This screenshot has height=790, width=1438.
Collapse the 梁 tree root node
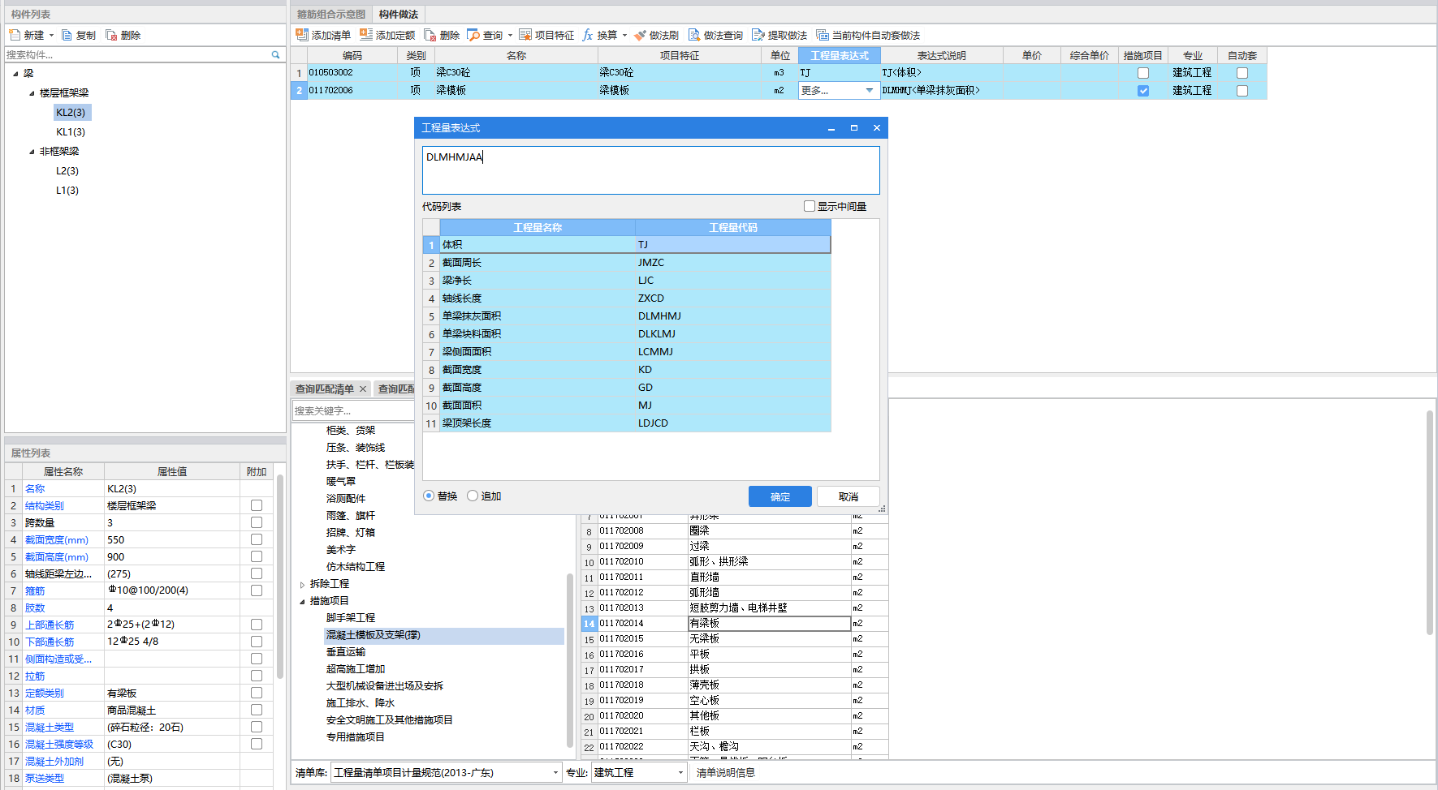(15, 74)
